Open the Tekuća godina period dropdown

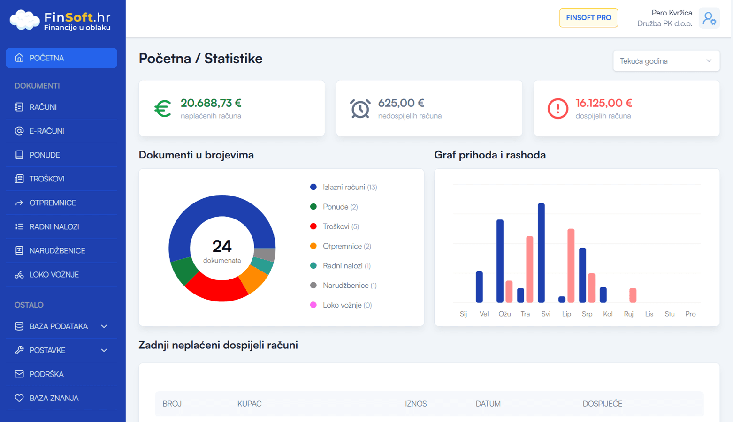(666, 61)
